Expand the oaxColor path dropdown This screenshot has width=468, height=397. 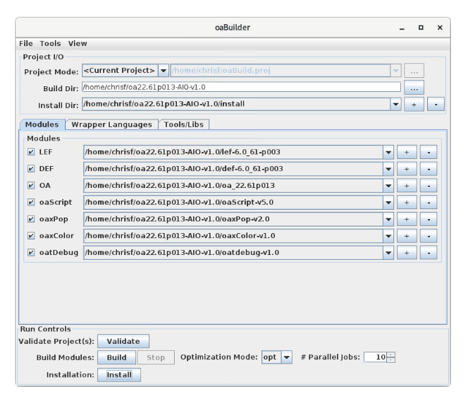[x=388, y=236]
